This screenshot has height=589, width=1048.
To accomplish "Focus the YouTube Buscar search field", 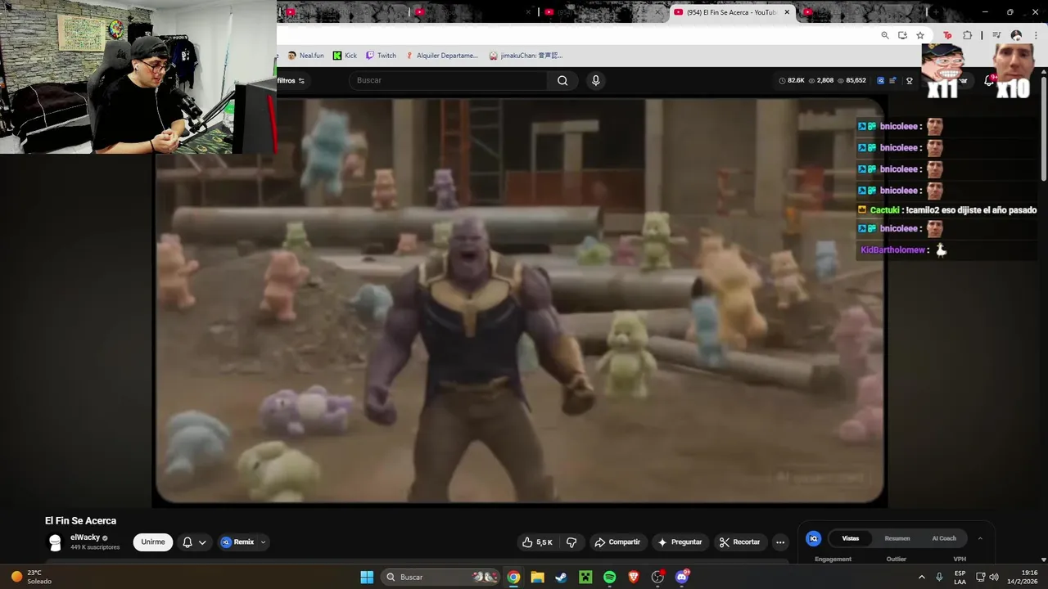I will tap(449, 80).
